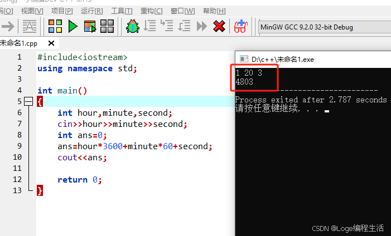Click the return 0 line
The image size is (391, 236).
pyautogui.click(x=80, y=180)
